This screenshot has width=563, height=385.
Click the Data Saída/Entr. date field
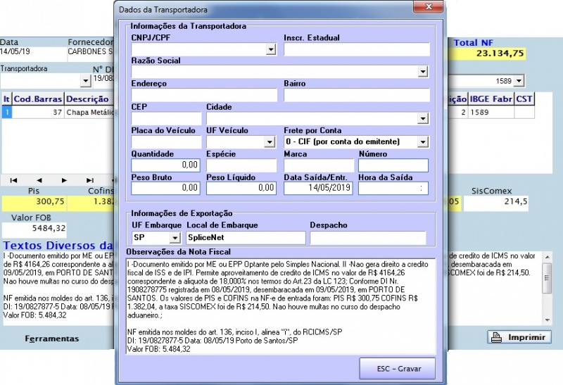point(319,188)
